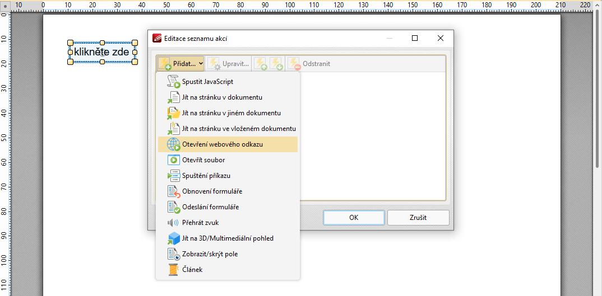Click the Upravit lightning gear icon
The width and height of the screenshot is (602, 296).
(214, 64)
